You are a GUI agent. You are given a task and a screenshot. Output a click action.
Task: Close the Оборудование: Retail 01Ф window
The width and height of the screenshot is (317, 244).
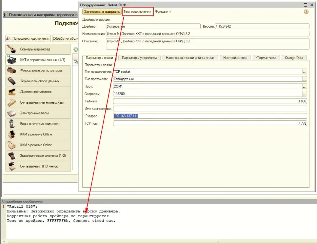click(312, 5)
